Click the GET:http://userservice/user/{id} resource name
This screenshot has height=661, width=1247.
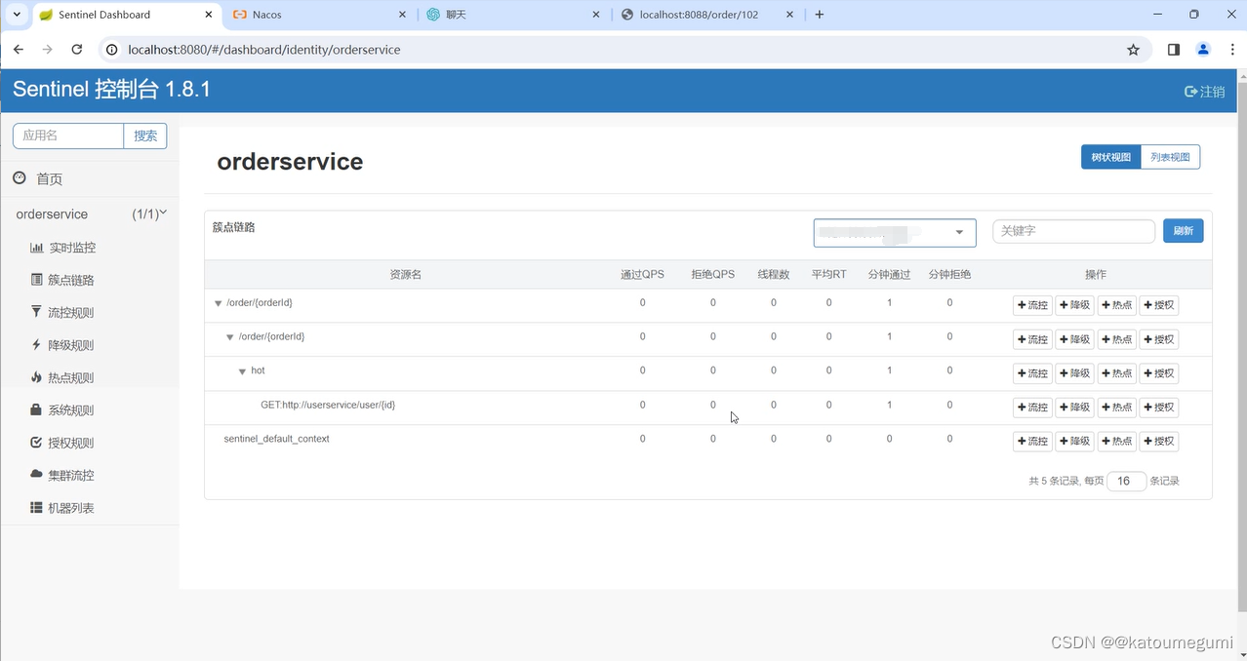click(328, 405)
